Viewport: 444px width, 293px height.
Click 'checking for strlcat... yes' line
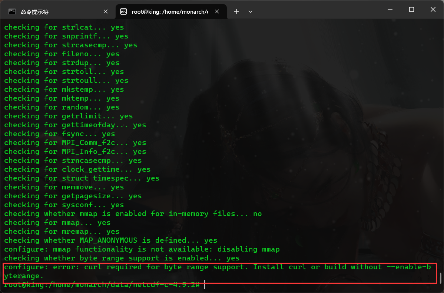(64, 27)
